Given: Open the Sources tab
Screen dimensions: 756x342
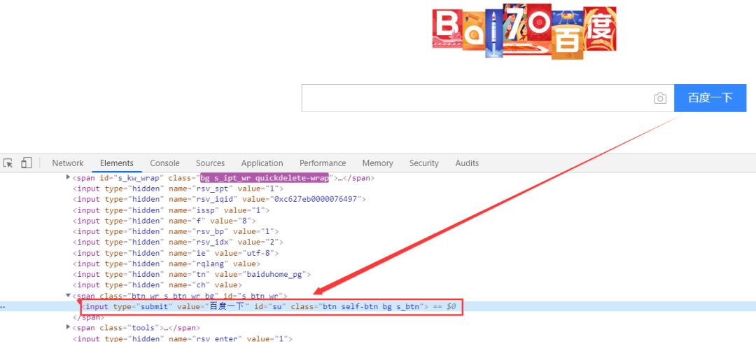Looking at the screenshot, I should point(210,163).
